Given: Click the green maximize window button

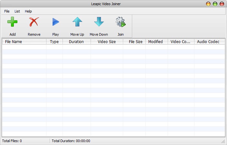Looking at the screenshot, I should tap(215, 4).
